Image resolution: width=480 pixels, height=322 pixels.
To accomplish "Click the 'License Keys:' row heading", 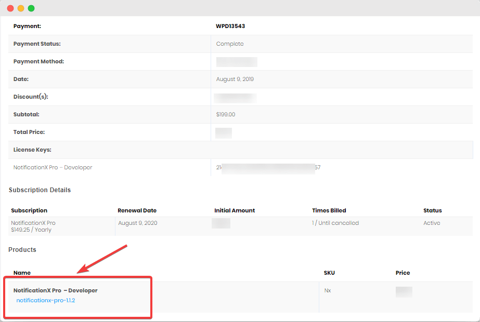I will coord(32,150).
